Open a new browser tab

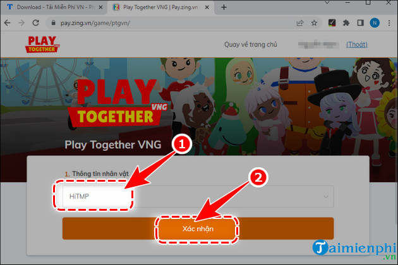click(x=224, y=7)
